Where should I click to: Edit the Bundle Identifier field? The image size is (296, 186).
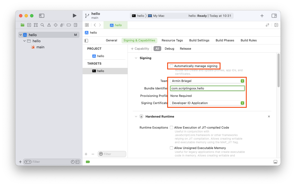click(207, 88)
